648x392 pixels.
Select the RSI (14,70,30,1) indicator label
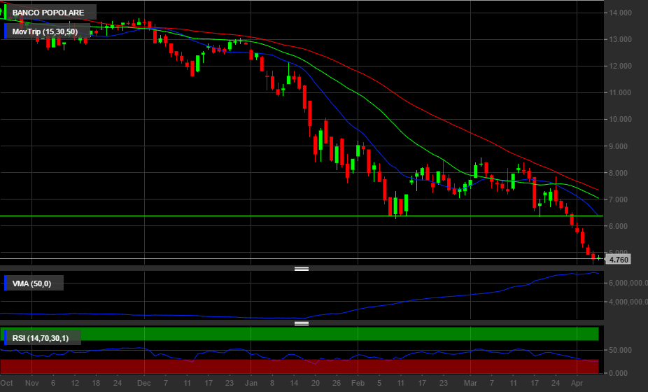(x=45, y=339)
